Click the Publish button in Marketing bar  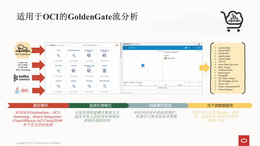click(193, 48)
